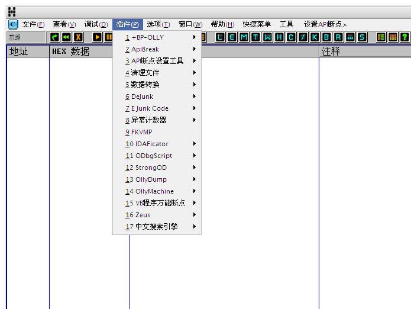Expand the ODbgScript submenu arrow

click(194, 156)
